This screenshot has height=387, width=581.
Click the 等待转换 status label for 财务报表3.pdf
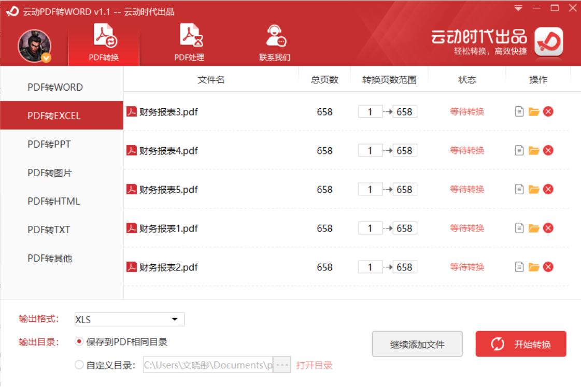466,111
